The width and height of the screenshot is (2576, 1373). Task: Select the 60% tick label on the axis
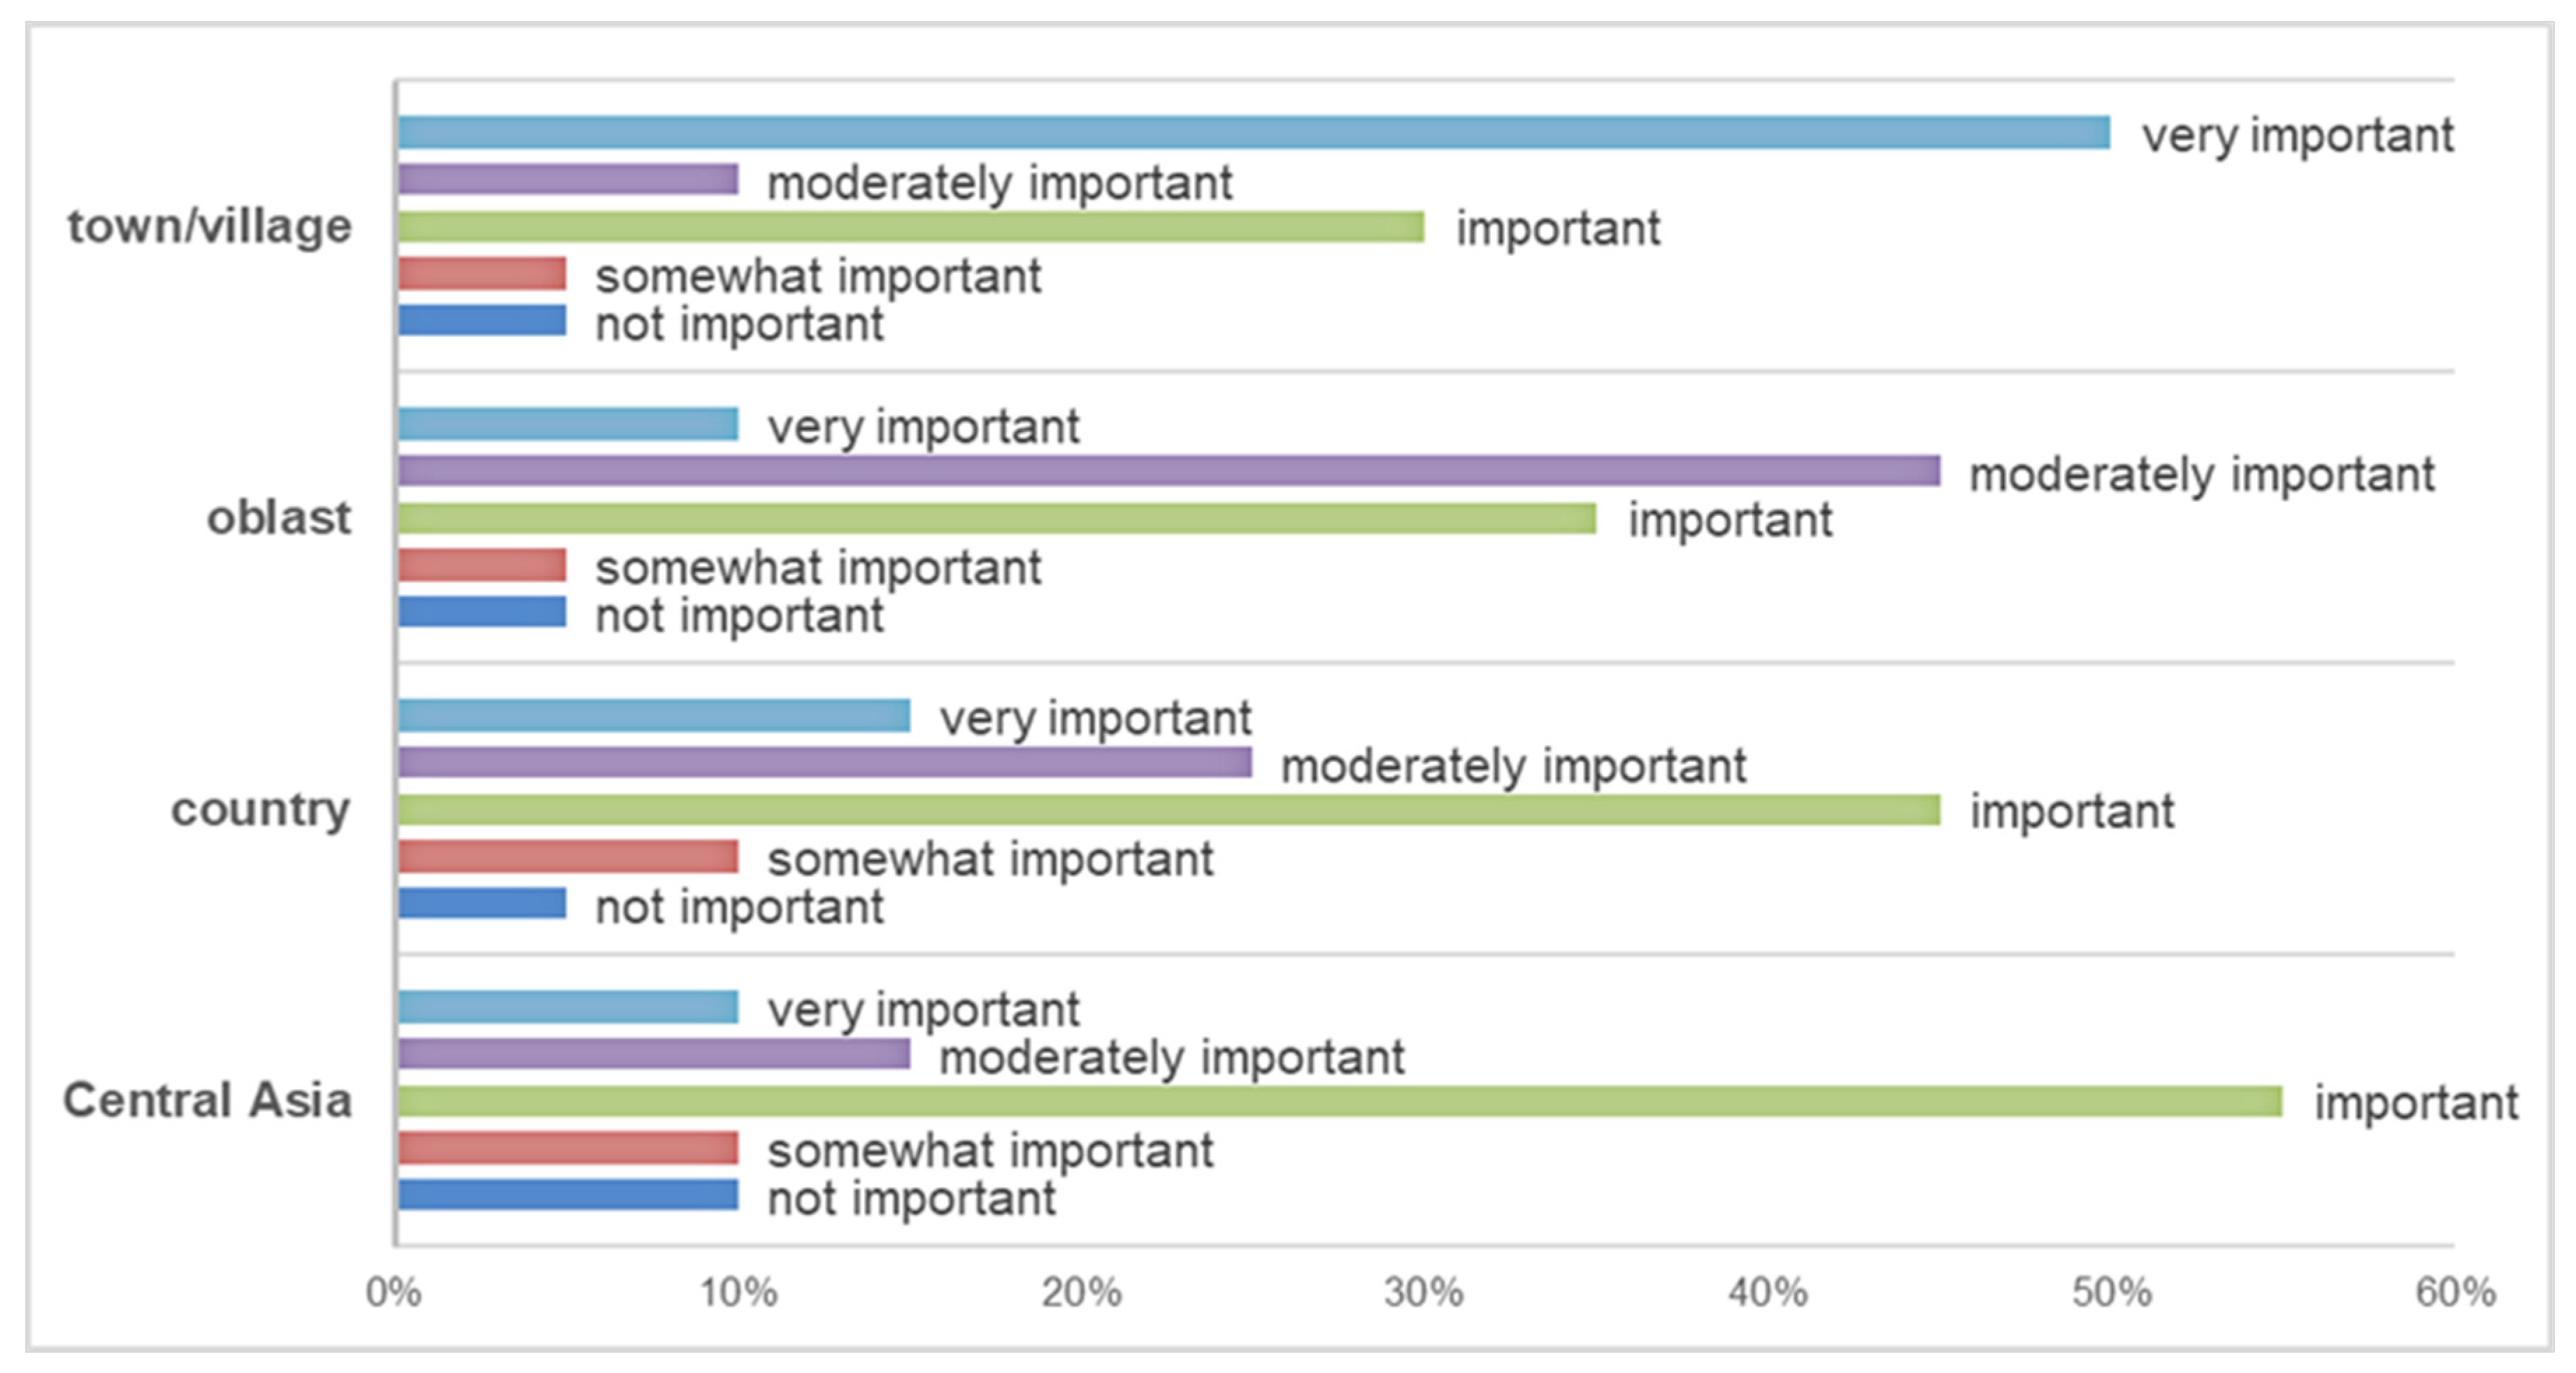(2455, 1293)
